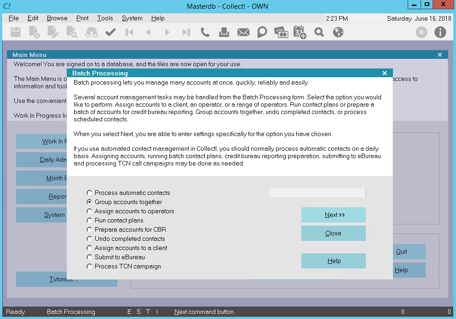Select Assign accounts to a client option
The image size is (456, 319).
coord(127,248)
